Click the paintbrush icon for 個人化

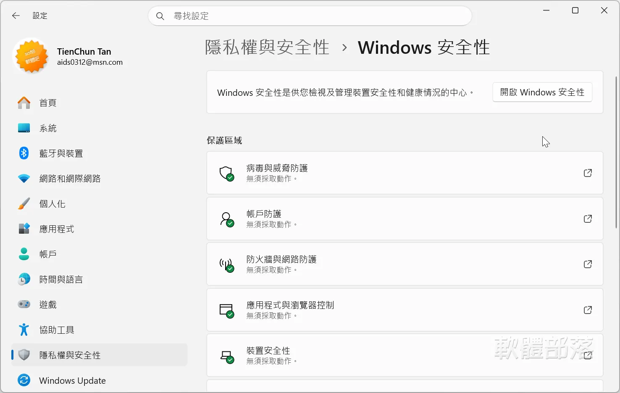tap(24, 204)
